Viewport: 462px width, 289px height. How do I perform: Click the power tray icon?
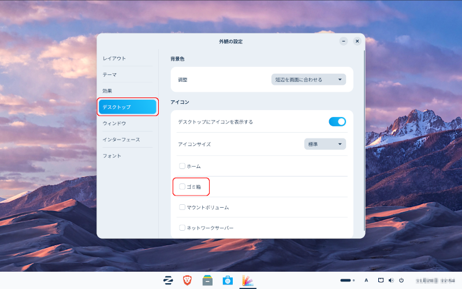point(401,280)
